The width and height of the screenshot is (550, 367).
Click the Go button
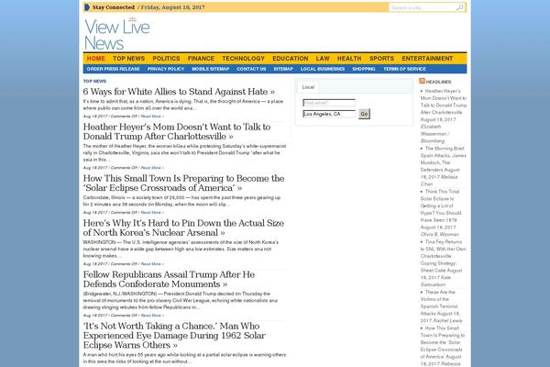364,114
